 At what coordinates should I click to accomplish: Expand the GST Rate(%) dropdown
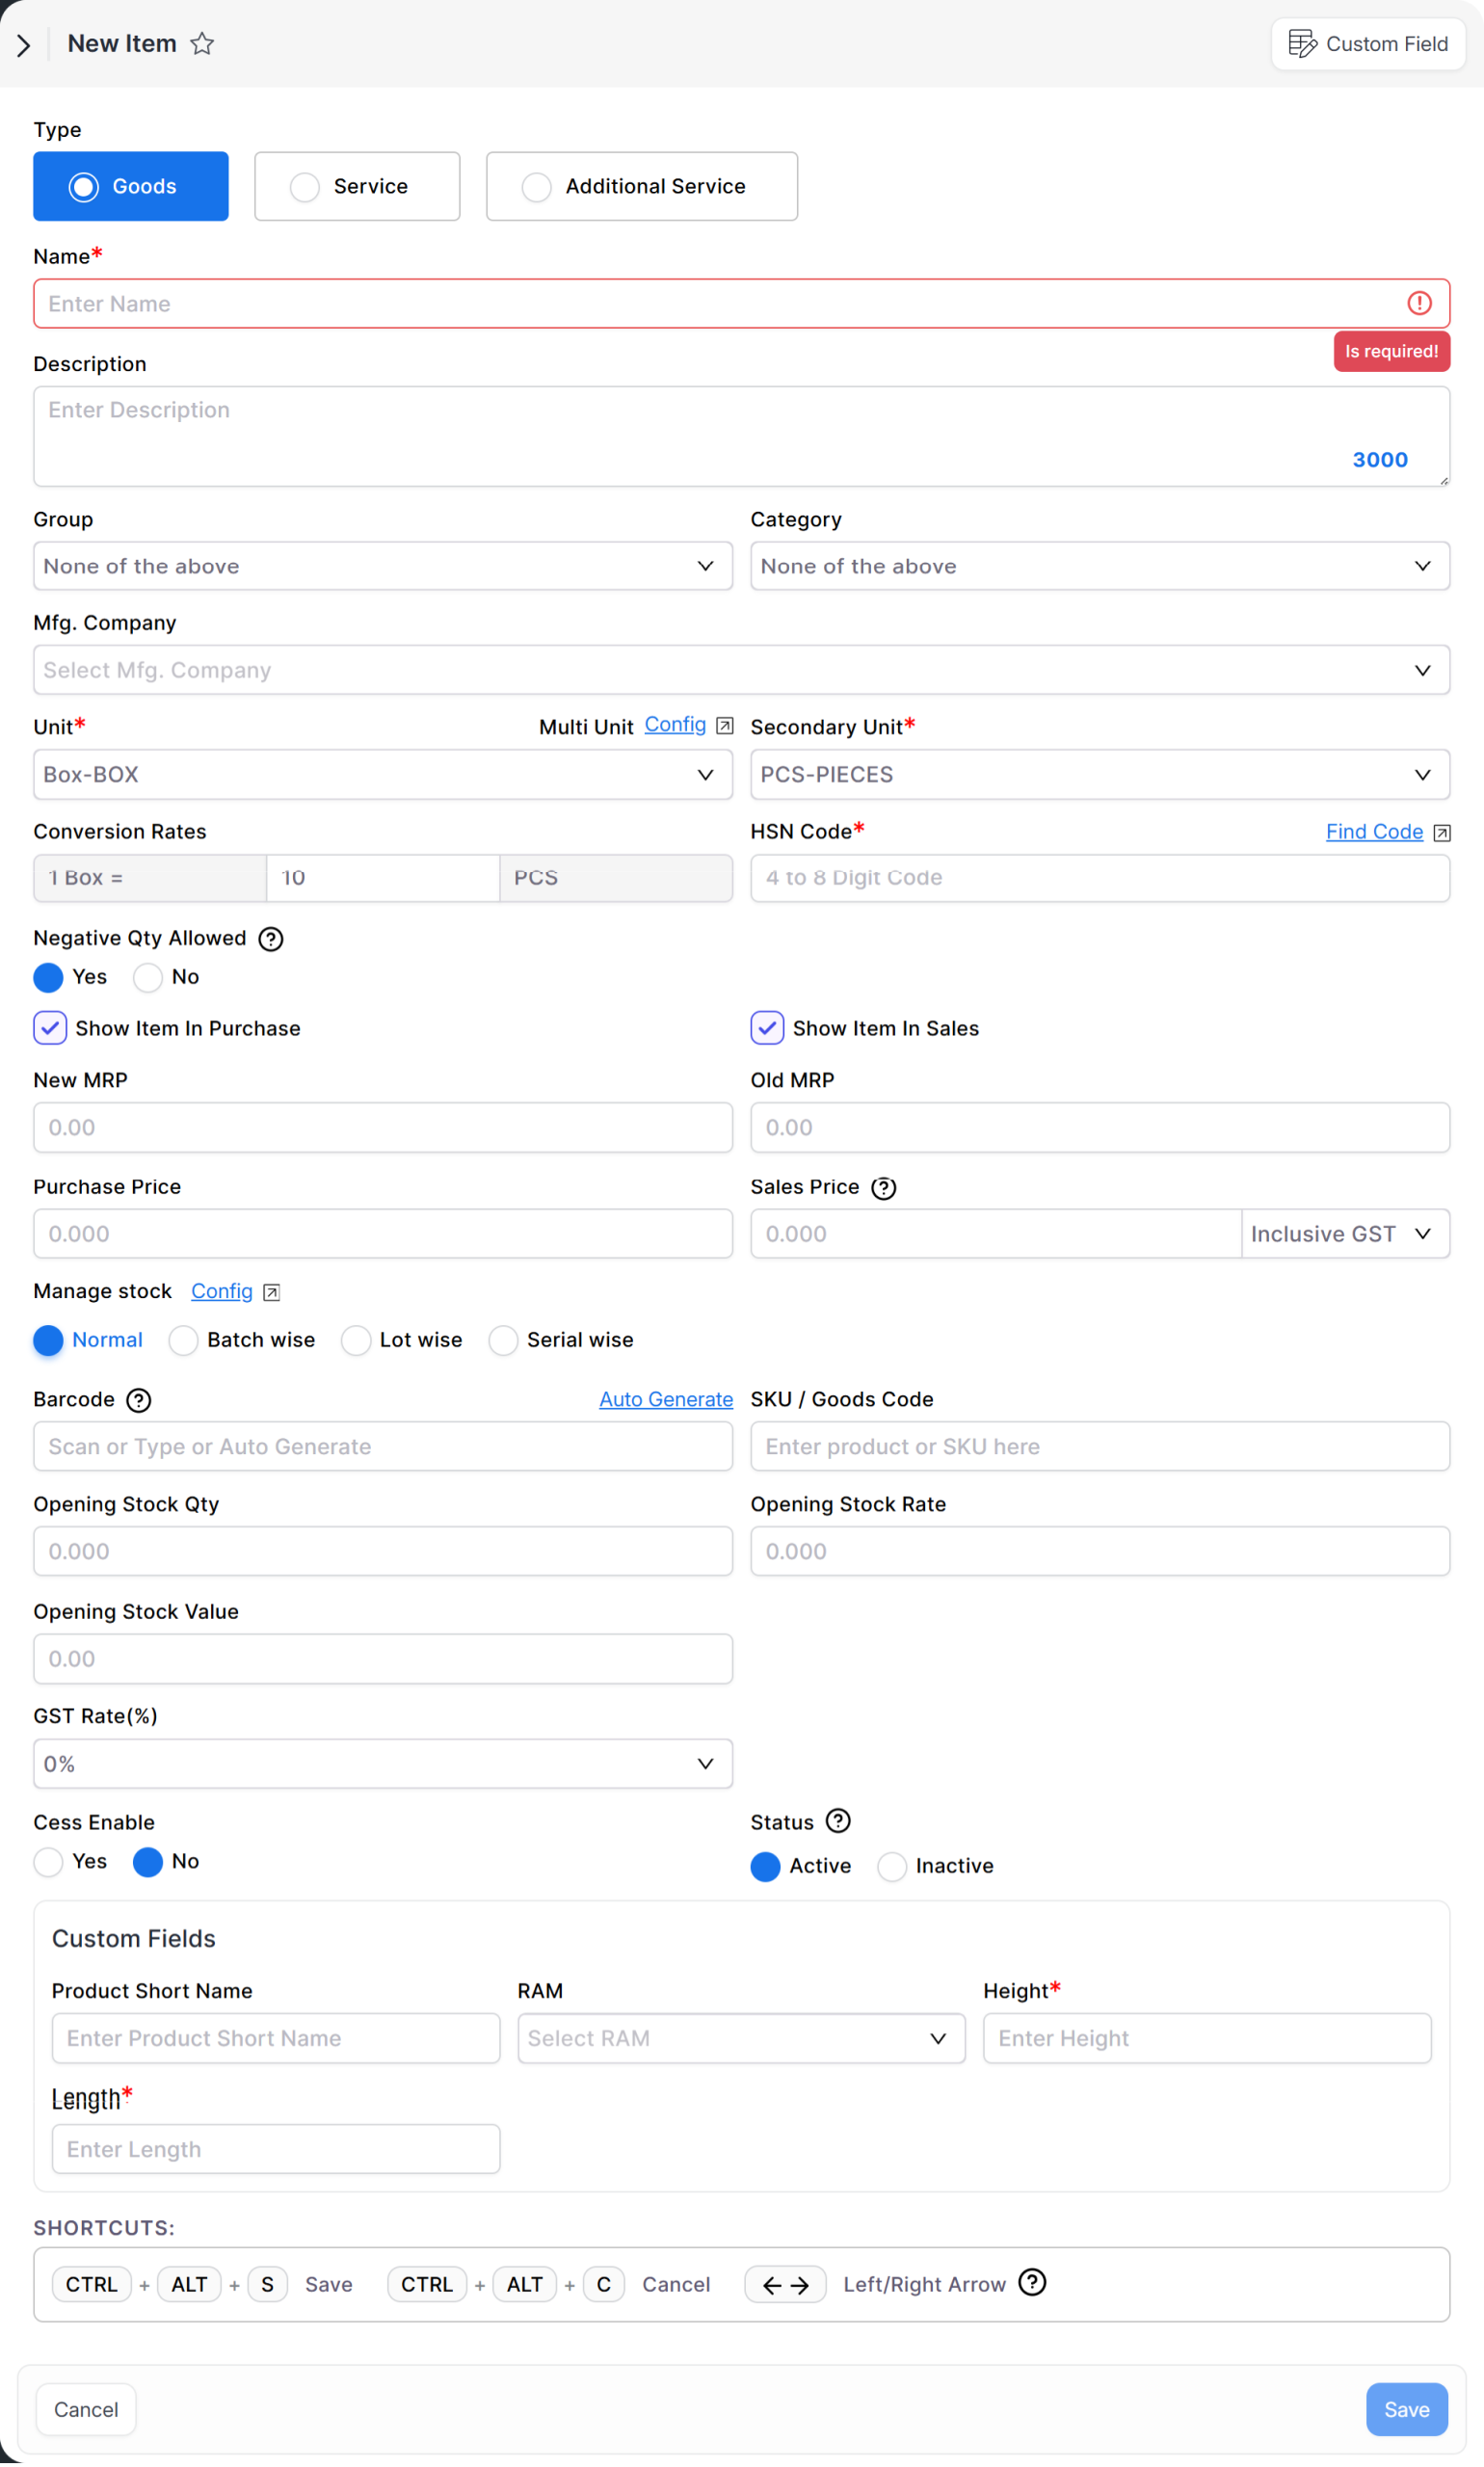pos(382,1764)
